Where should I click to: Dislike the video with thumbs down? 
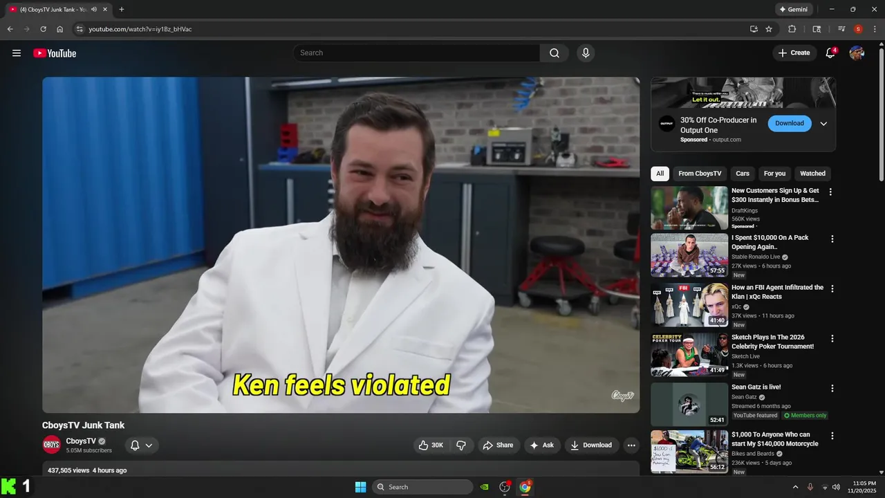[461, 445]
